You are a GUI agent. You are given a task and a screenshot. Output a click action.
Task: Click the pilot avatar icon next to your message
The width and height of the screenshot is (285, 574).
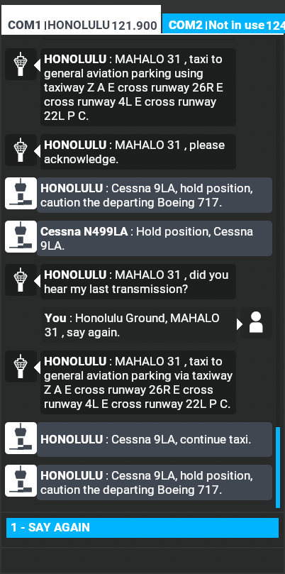[256, 323]
